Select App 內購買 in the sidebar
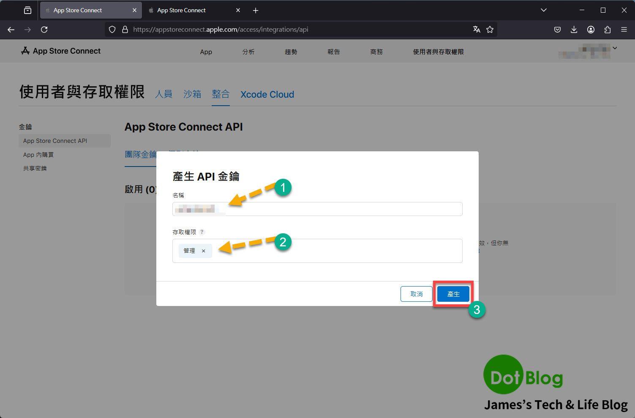The width and height of the screenshot is (635, 418). coord(38,155)
